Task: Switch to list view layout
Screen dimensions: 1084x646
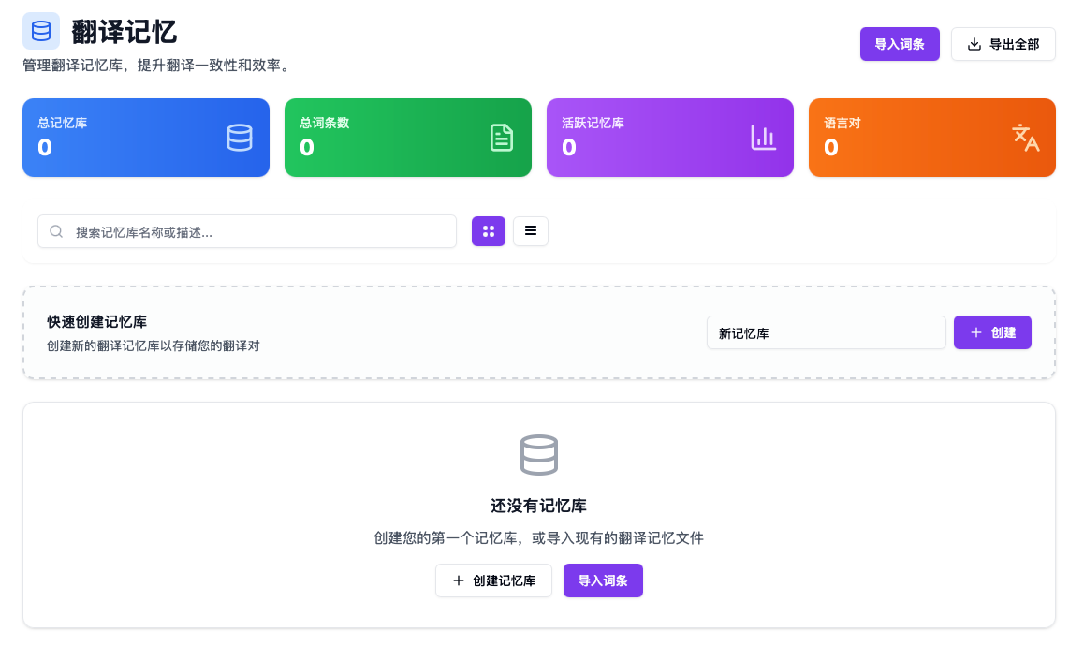Action: tap(531, 230)
